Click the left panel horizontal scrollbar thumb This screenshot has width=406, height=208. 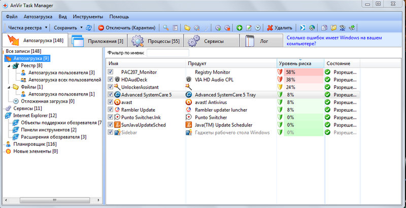(x=55, y=200)
